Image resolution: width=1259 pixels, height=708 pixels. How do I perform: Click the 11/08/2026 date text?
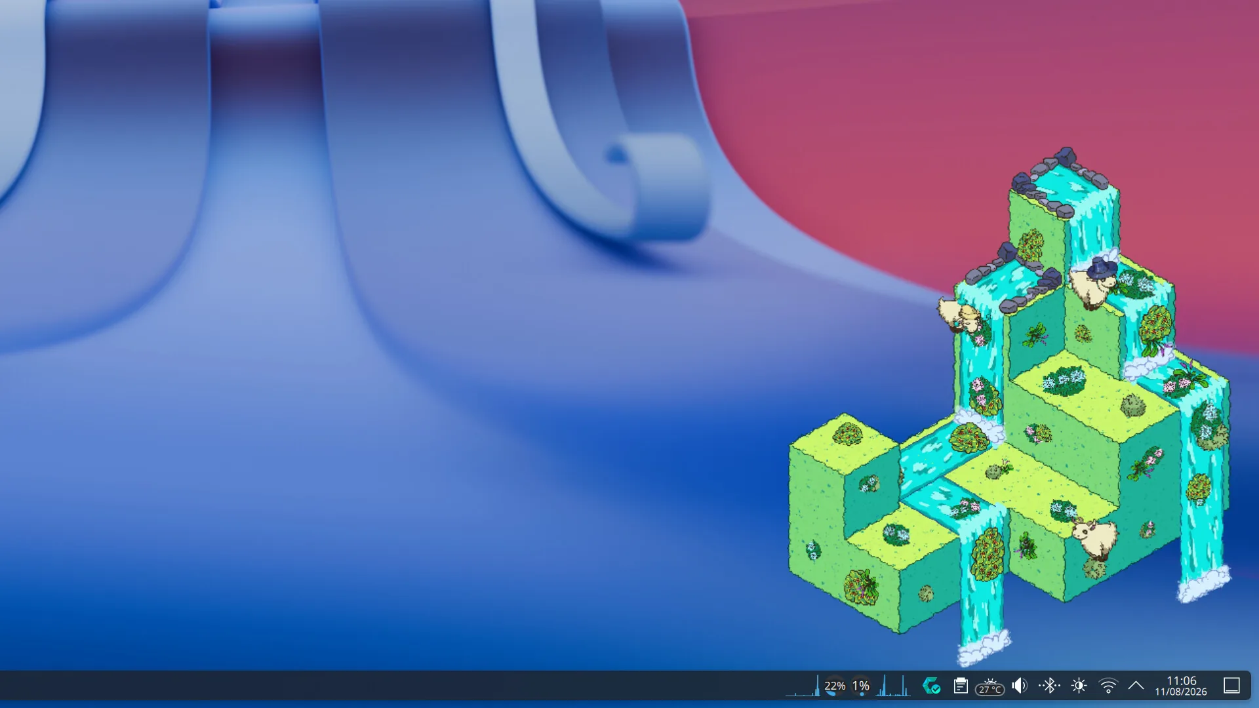click(1181, 692)
